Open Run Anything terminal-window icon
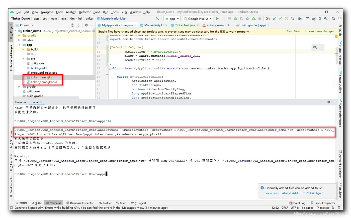The width and height of the screenshot is (351, 218). point(308,19)
